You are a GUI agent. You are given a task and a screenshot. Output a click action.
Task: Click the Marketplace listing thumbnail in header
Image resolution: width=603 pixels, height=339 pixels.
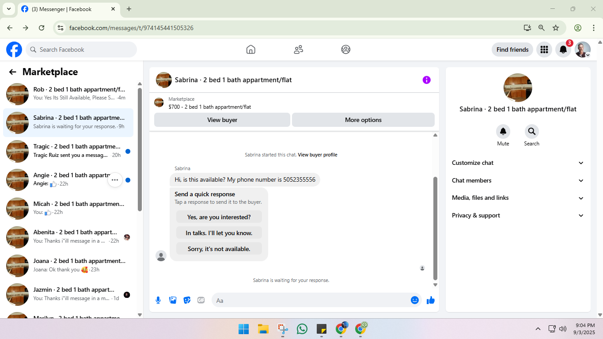[x=159, y=103]
